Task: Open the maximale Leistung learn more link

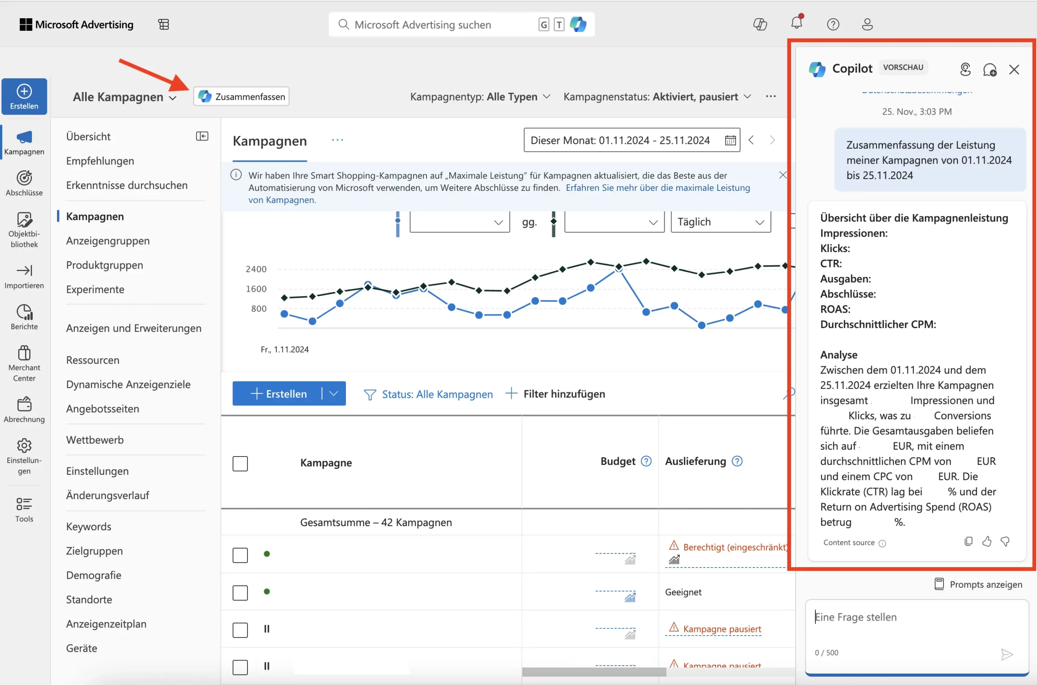Action: (657, 188)
